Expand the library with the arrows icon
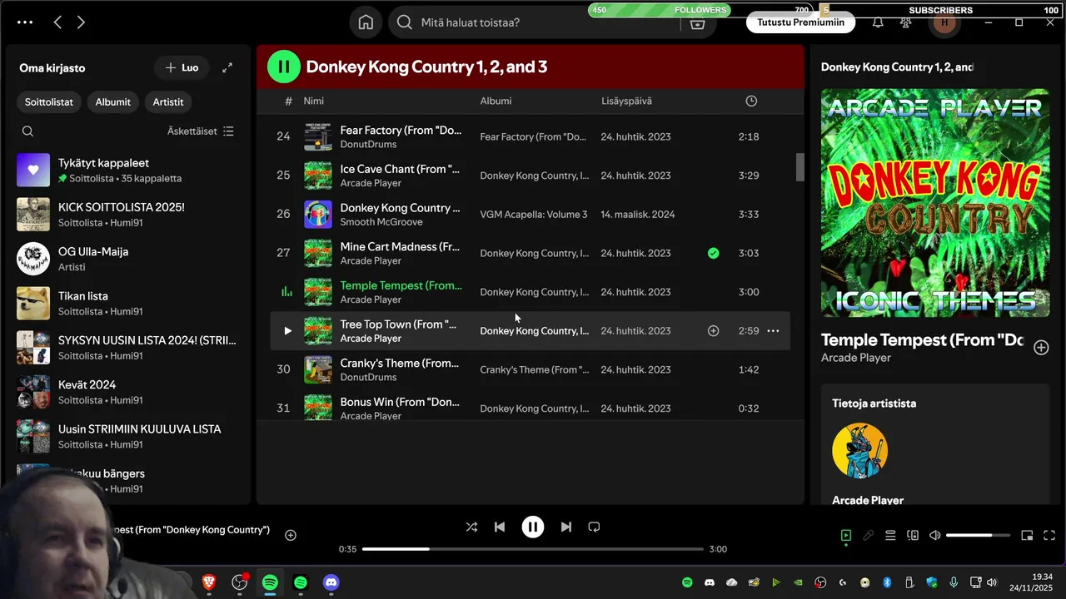Image resolution: width=1066 pixels, height=599 pixels. pyautogui.click(x=227, y=67)
